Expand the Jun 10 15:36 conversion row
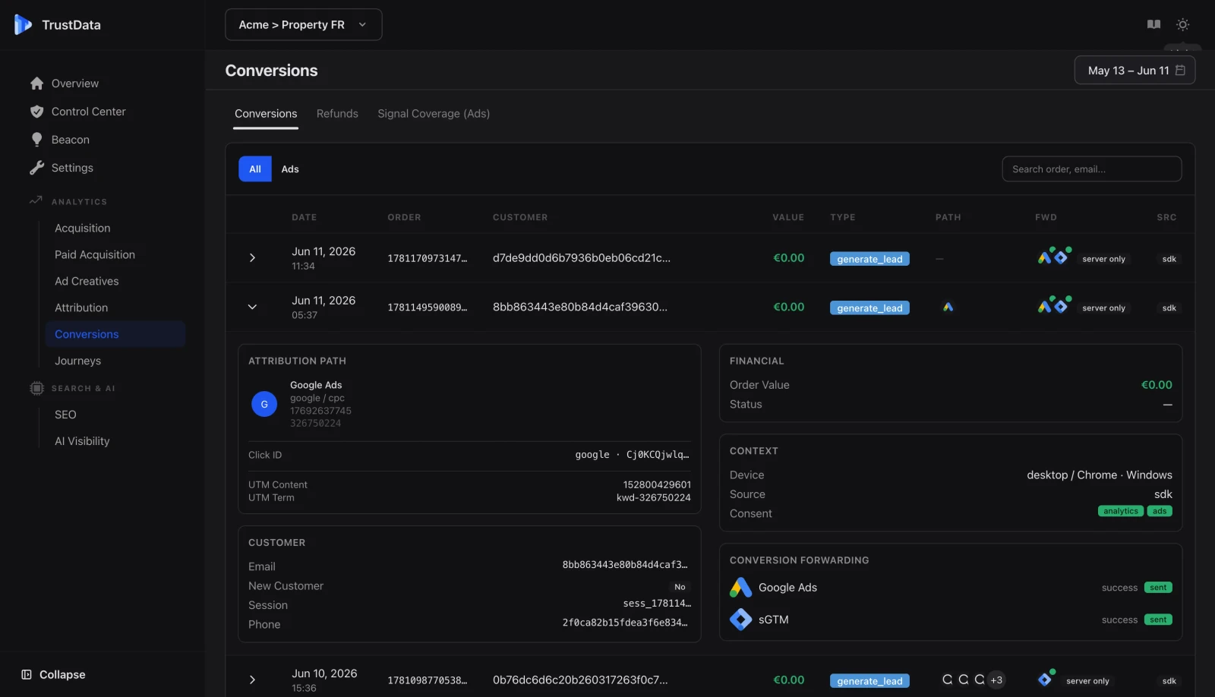 (x=252, y=680)
